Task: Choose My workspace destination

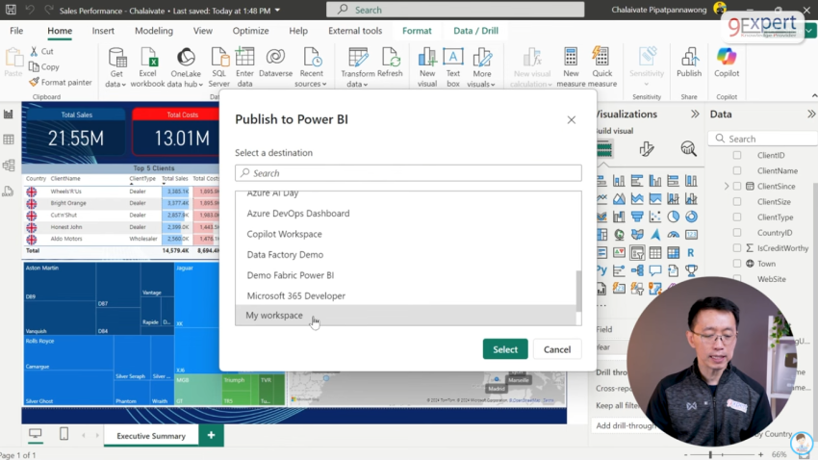Action: [x=406, y=315]
